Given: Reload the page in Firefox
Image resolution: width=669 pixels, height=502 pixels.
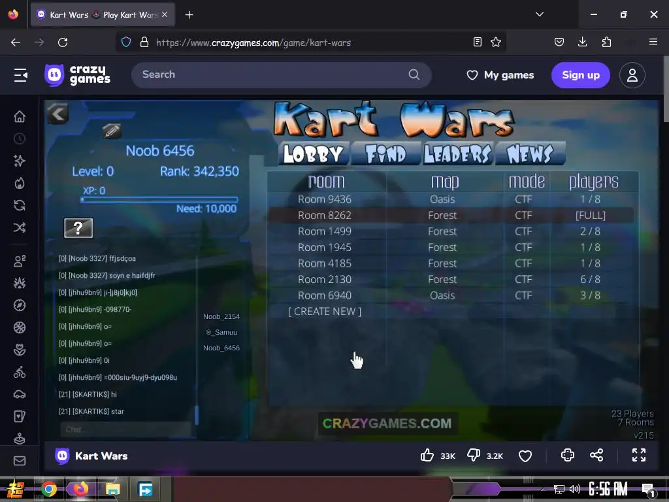Looking at the screenshot, I should (x=63, y=42).
